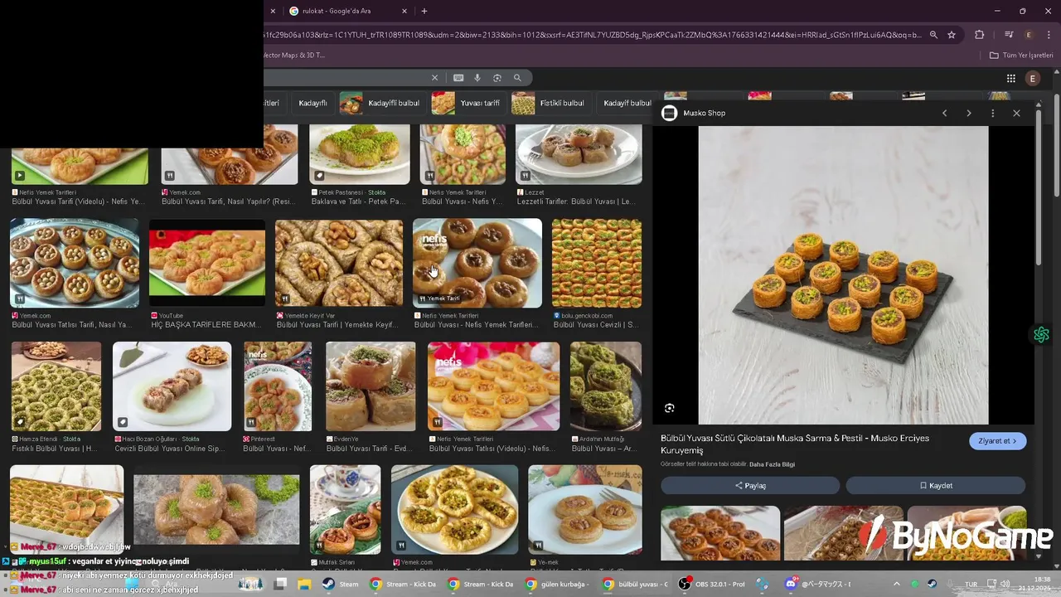Select the Fıstıklı bulbul filter chip
Viewport: 1061px width, 597px height.
pyautogui.click(x=550, y=104)
